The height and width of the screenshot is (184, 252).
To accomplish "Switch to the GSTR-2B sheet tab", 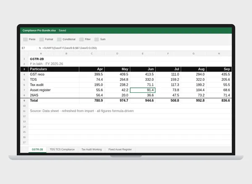I will point(37,149).
